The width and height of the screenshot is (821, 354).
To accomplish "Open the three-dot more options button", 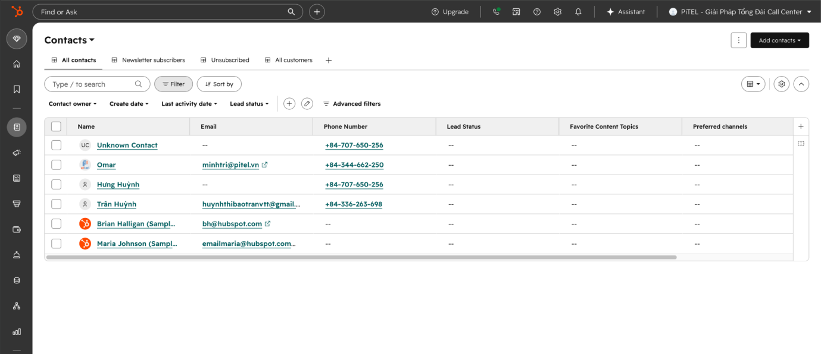I will coord(738,40).
